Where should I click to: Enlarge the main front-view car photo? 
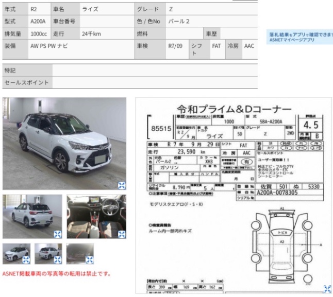tap(122, 185)
